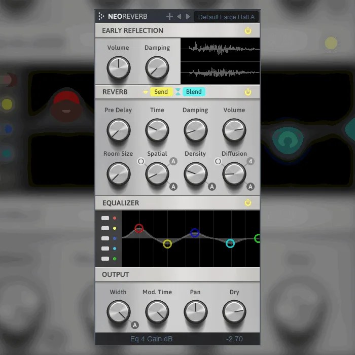
Task: Click the lower early reflection waveform display
Action: [220, 73]
